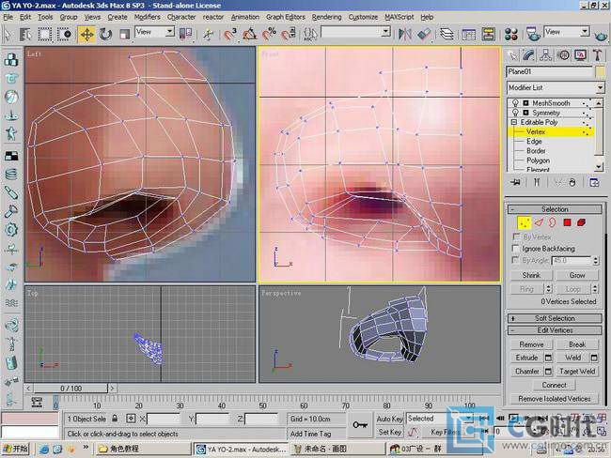Open Curve Editor toolbar icon
The width and height of the screenshot is (611, 458).
point(469,34)
